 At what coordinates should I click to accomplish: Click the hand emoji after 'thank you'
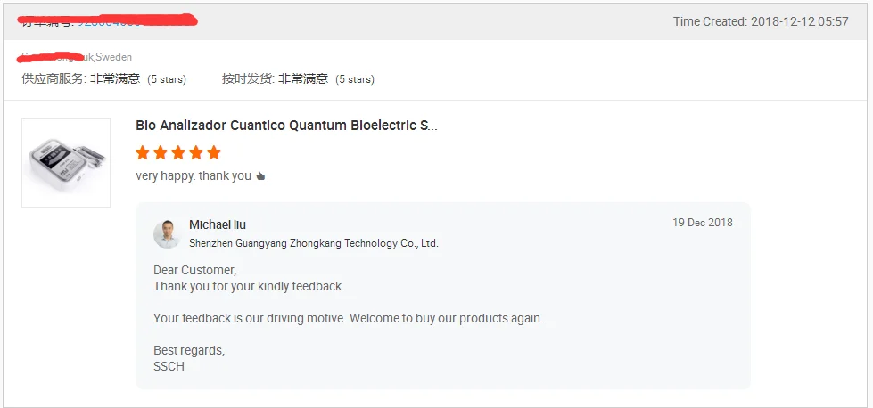[260, 176]
